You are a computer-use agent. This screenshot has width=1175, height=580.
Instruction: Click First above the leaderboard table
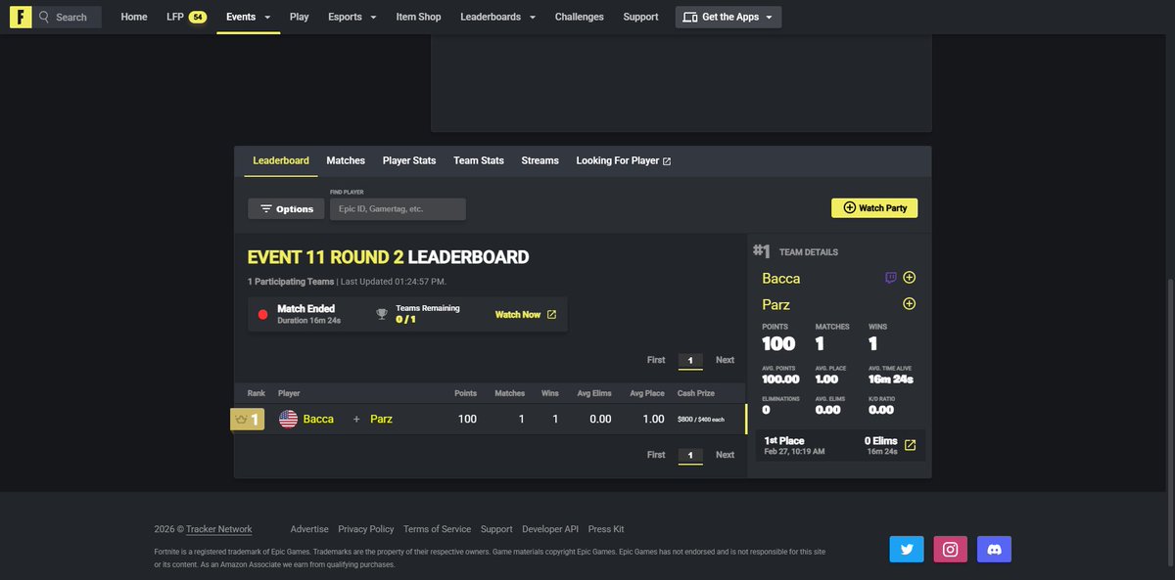[x=656, y=360]
